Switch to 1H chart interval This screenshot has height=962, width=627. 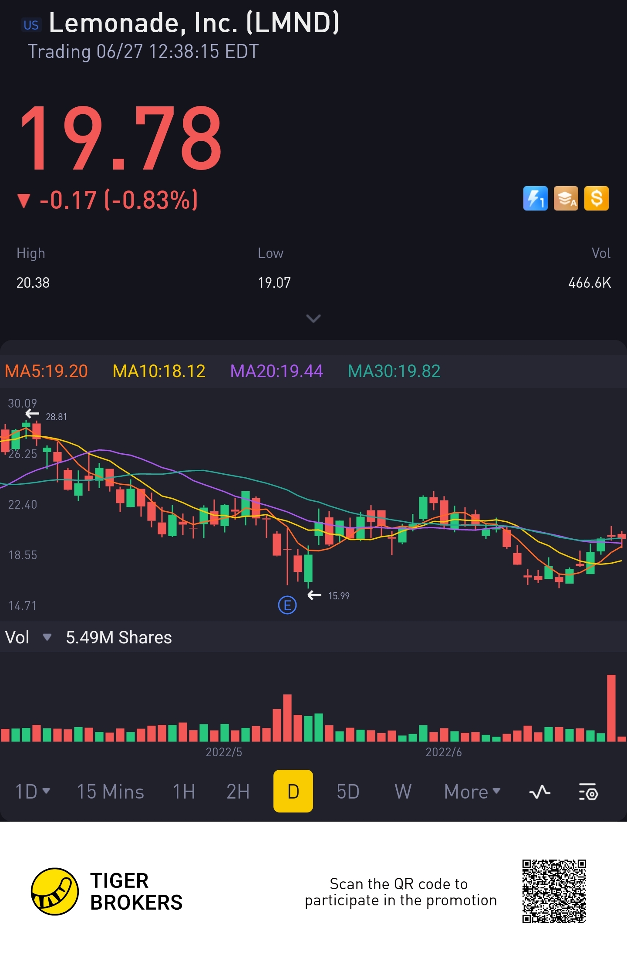click(184, 792)
